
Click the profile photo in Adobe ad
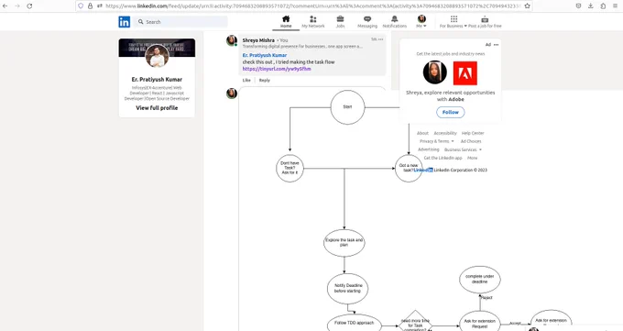coord(435,72)
